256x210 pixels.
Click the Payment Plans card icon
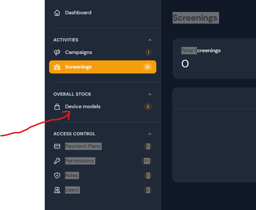coord(57,146)
